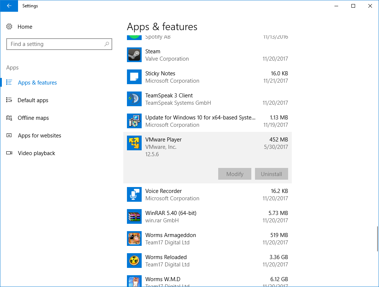This screenshot has height=287, width=379.
Task: Click the Modify button for VMware Player
Action: (x=235, y=174)
